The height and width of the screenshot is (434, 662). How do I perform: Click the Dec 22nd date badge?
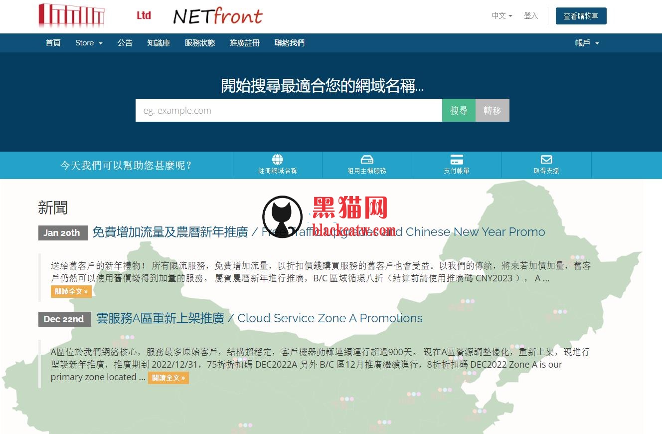(65, 319)
